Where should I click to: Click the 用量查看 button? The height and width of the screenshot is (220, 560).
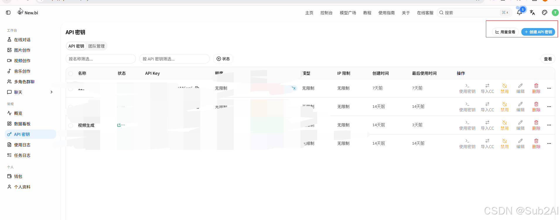click(x=505, y=32)
